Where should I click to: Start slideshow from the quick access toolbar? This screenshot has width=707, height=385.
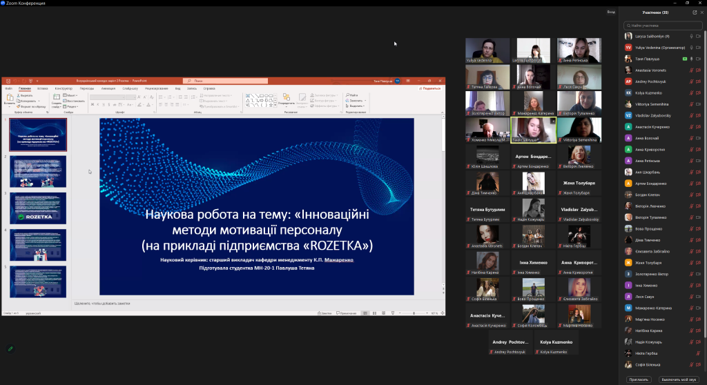coord(30,81)
